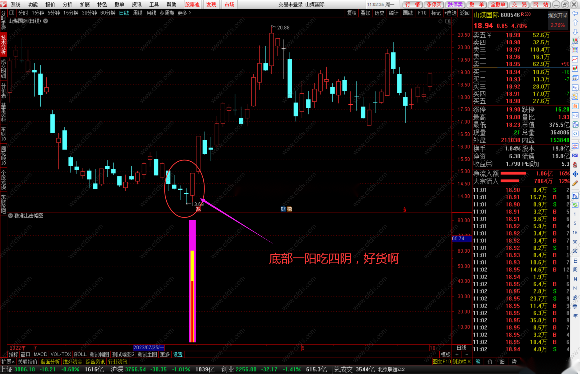Expand the 扩展 panel at bottom left
This screenshot has height=374, width=580.
pos(8,362)
